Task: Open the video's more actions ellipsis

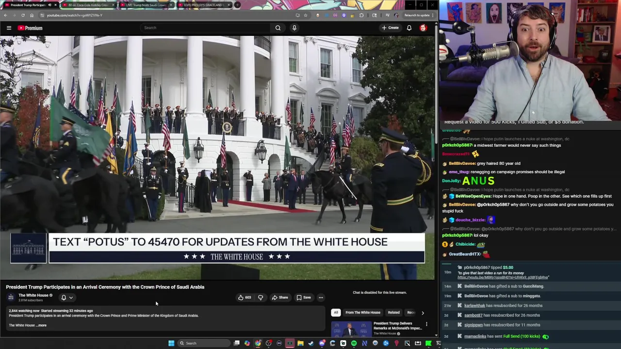Action: [321, 298]
